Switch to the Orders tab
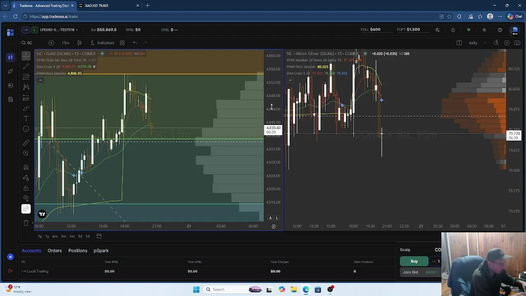The height and width of the screenshot is (296, 526). (x=55, y=250)
